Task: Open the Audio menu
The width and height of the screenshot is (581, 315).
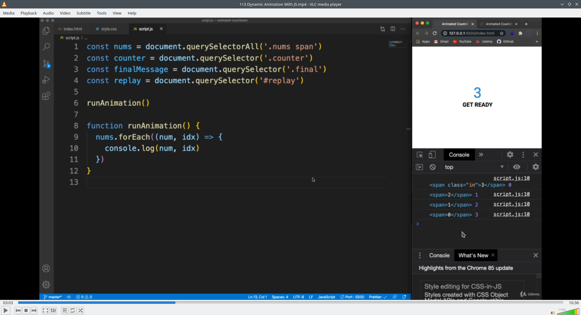Action: tap(48, 13)
